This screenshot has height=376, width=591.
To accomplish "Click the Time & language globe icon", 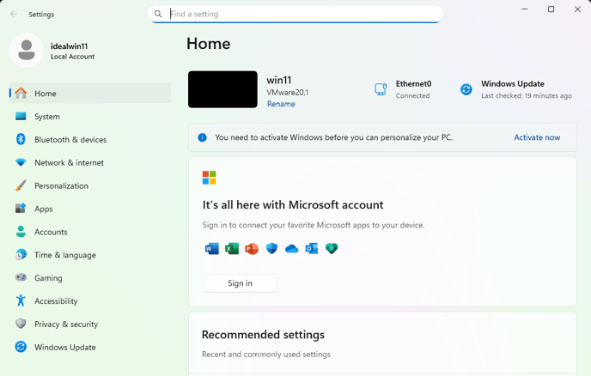I will (21, 254).
